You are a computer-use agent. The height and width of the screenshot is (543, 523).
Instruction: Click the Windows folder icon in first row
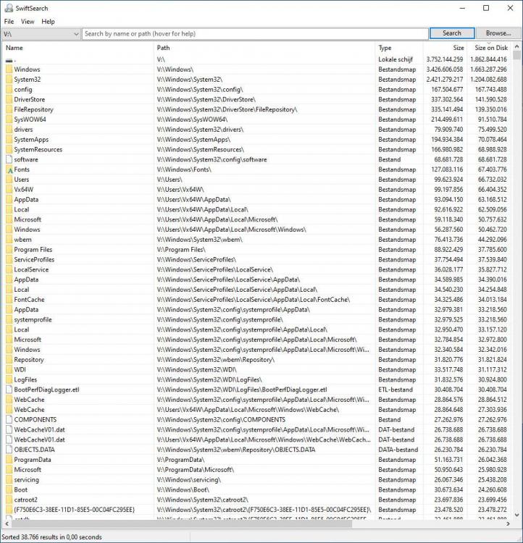[9, 70]
